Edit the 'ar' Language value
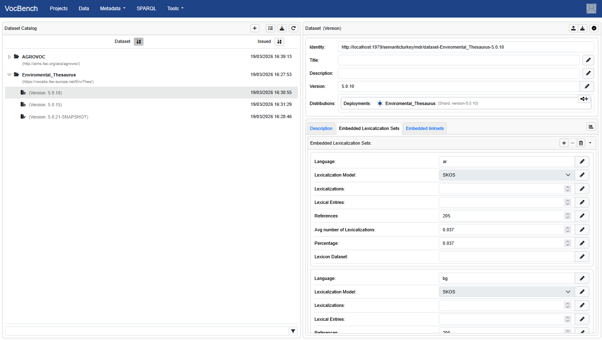The image size is (602, 340). click(x=582, y=161)
